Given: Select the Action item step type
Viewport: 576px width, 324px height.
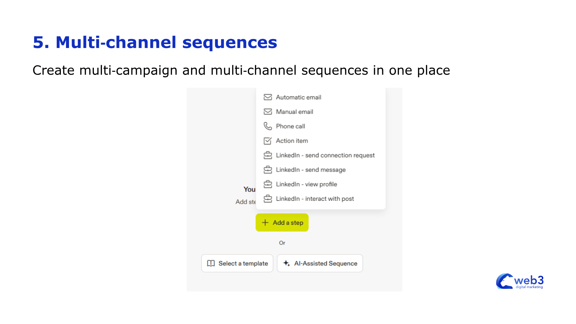Looking at the screenshot, I should (292, 141).
